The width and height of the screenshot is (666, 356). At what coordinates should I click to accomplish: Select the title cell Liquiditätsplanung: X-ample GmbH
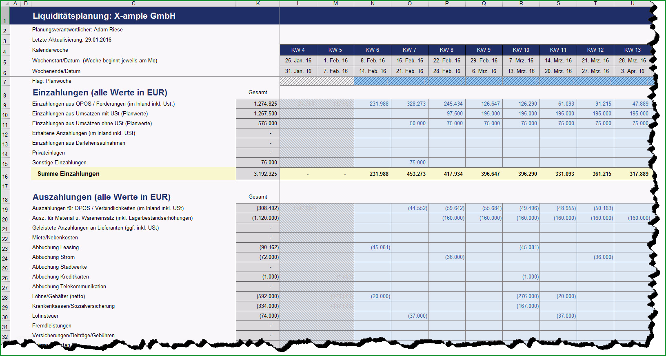[104, 16]
